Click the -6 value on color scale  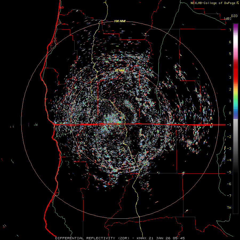click(229, 184)
